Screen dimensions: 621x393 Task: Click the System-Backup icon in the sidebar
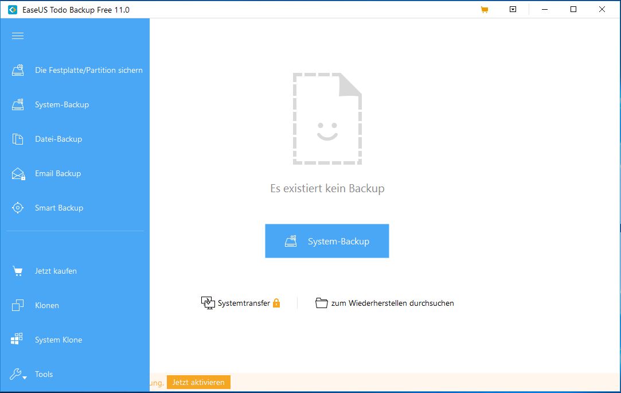[18, 104]
